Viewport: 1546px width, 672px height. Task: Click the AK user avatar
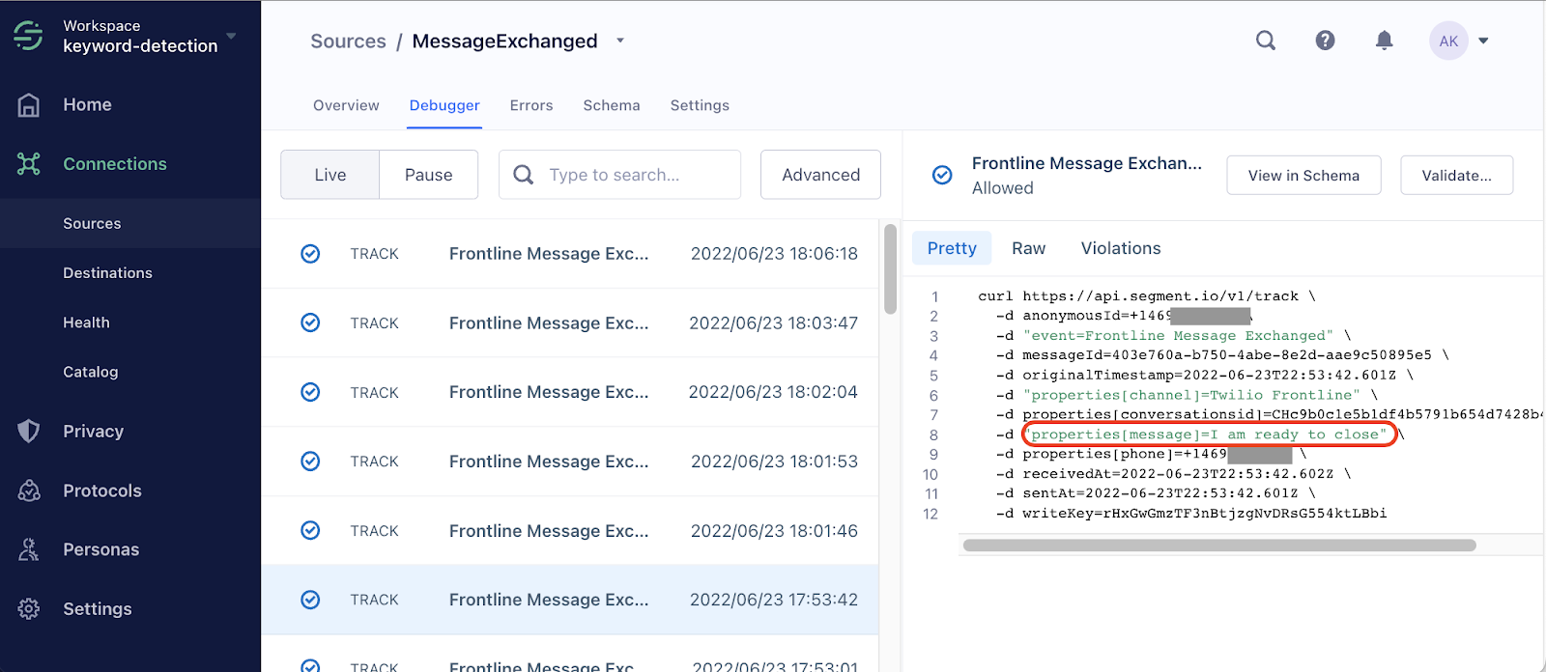point(1448,41)
